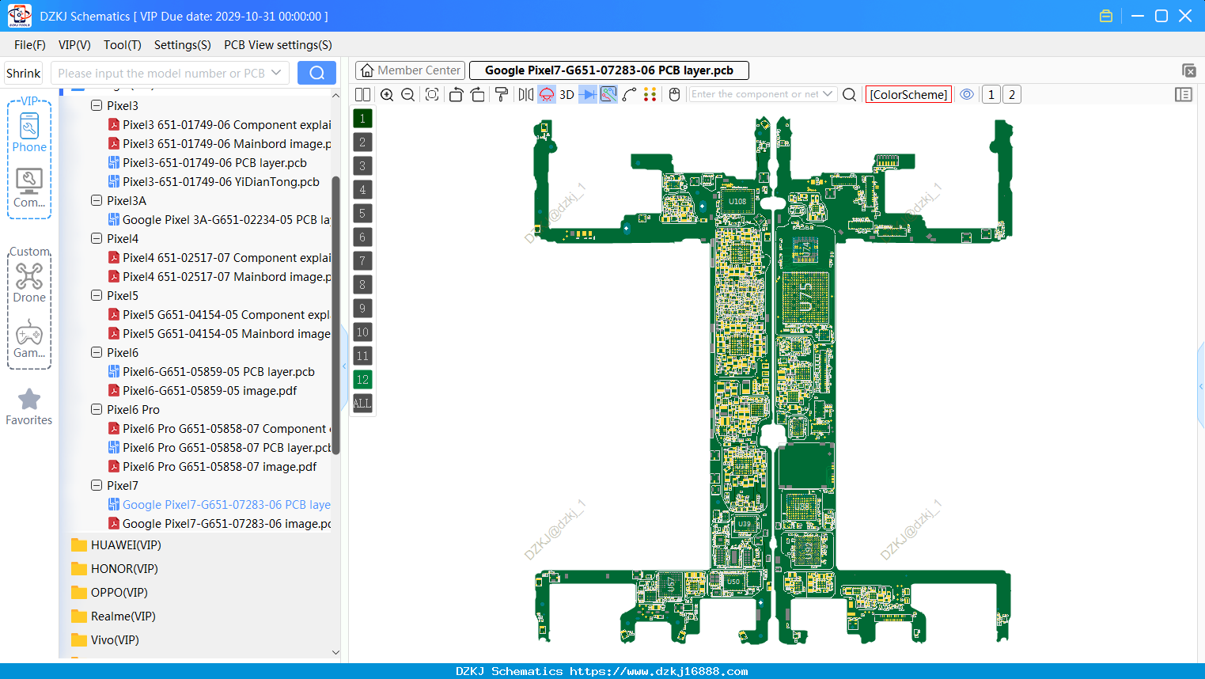The height and width of the screenshot is (679, 1205).
Task: Show ALL PCB layers
Action: (x=362, y=404)
